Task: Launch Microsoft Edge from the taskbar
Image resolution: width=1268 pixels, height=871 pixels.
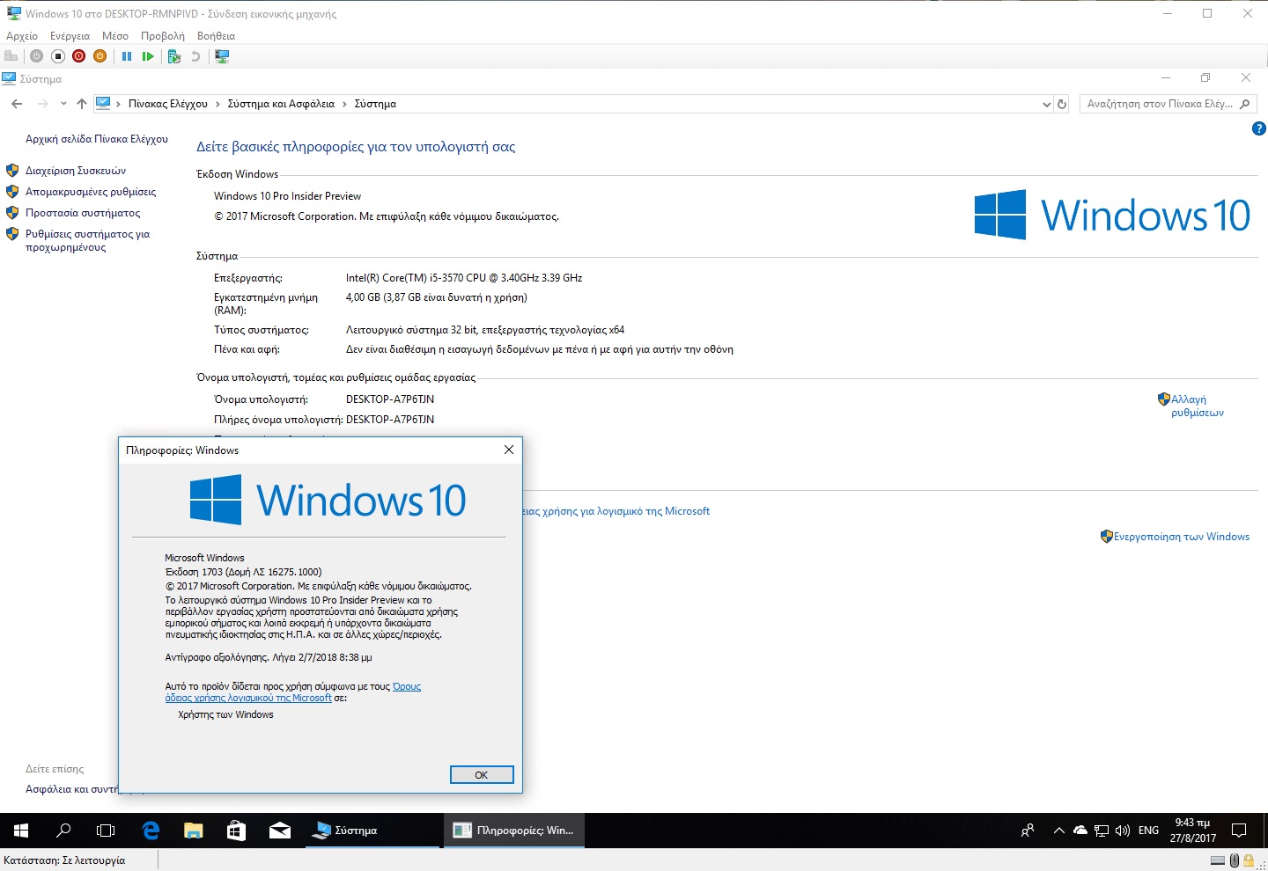Action: (x=151, y=831)
